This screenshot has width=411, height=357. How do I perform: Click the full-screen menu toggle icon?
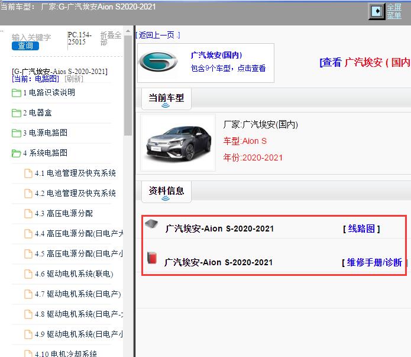click(x=377, y=11)
